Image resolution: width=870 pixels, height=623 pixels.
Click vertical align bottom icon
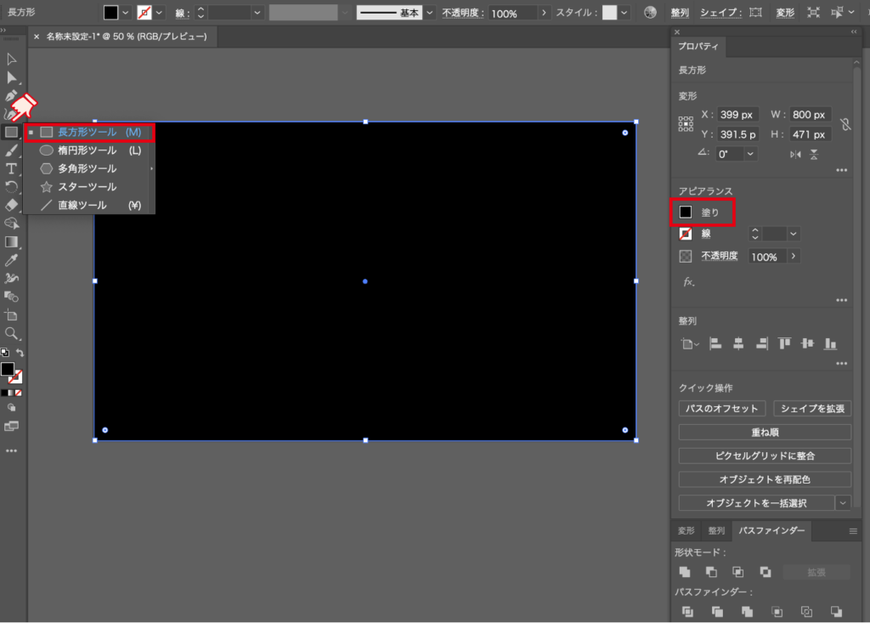[x=831, y=343]
